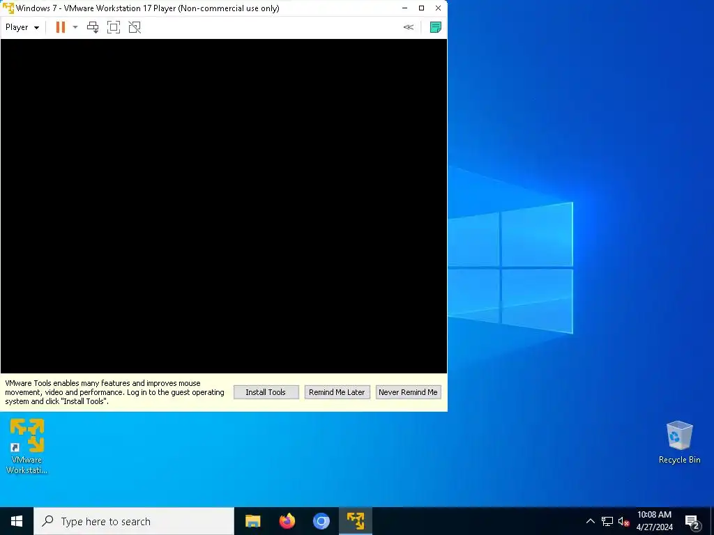Open the Player menu
The height and width of the screenshot is (535, 714).
coord(22,27)
